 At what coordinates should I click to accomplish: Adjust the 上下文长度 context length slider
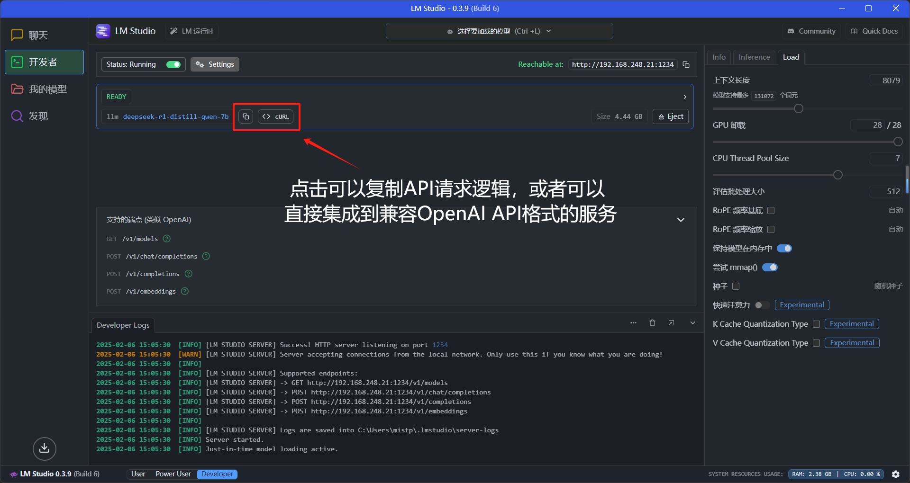click(x=799, y=109)
